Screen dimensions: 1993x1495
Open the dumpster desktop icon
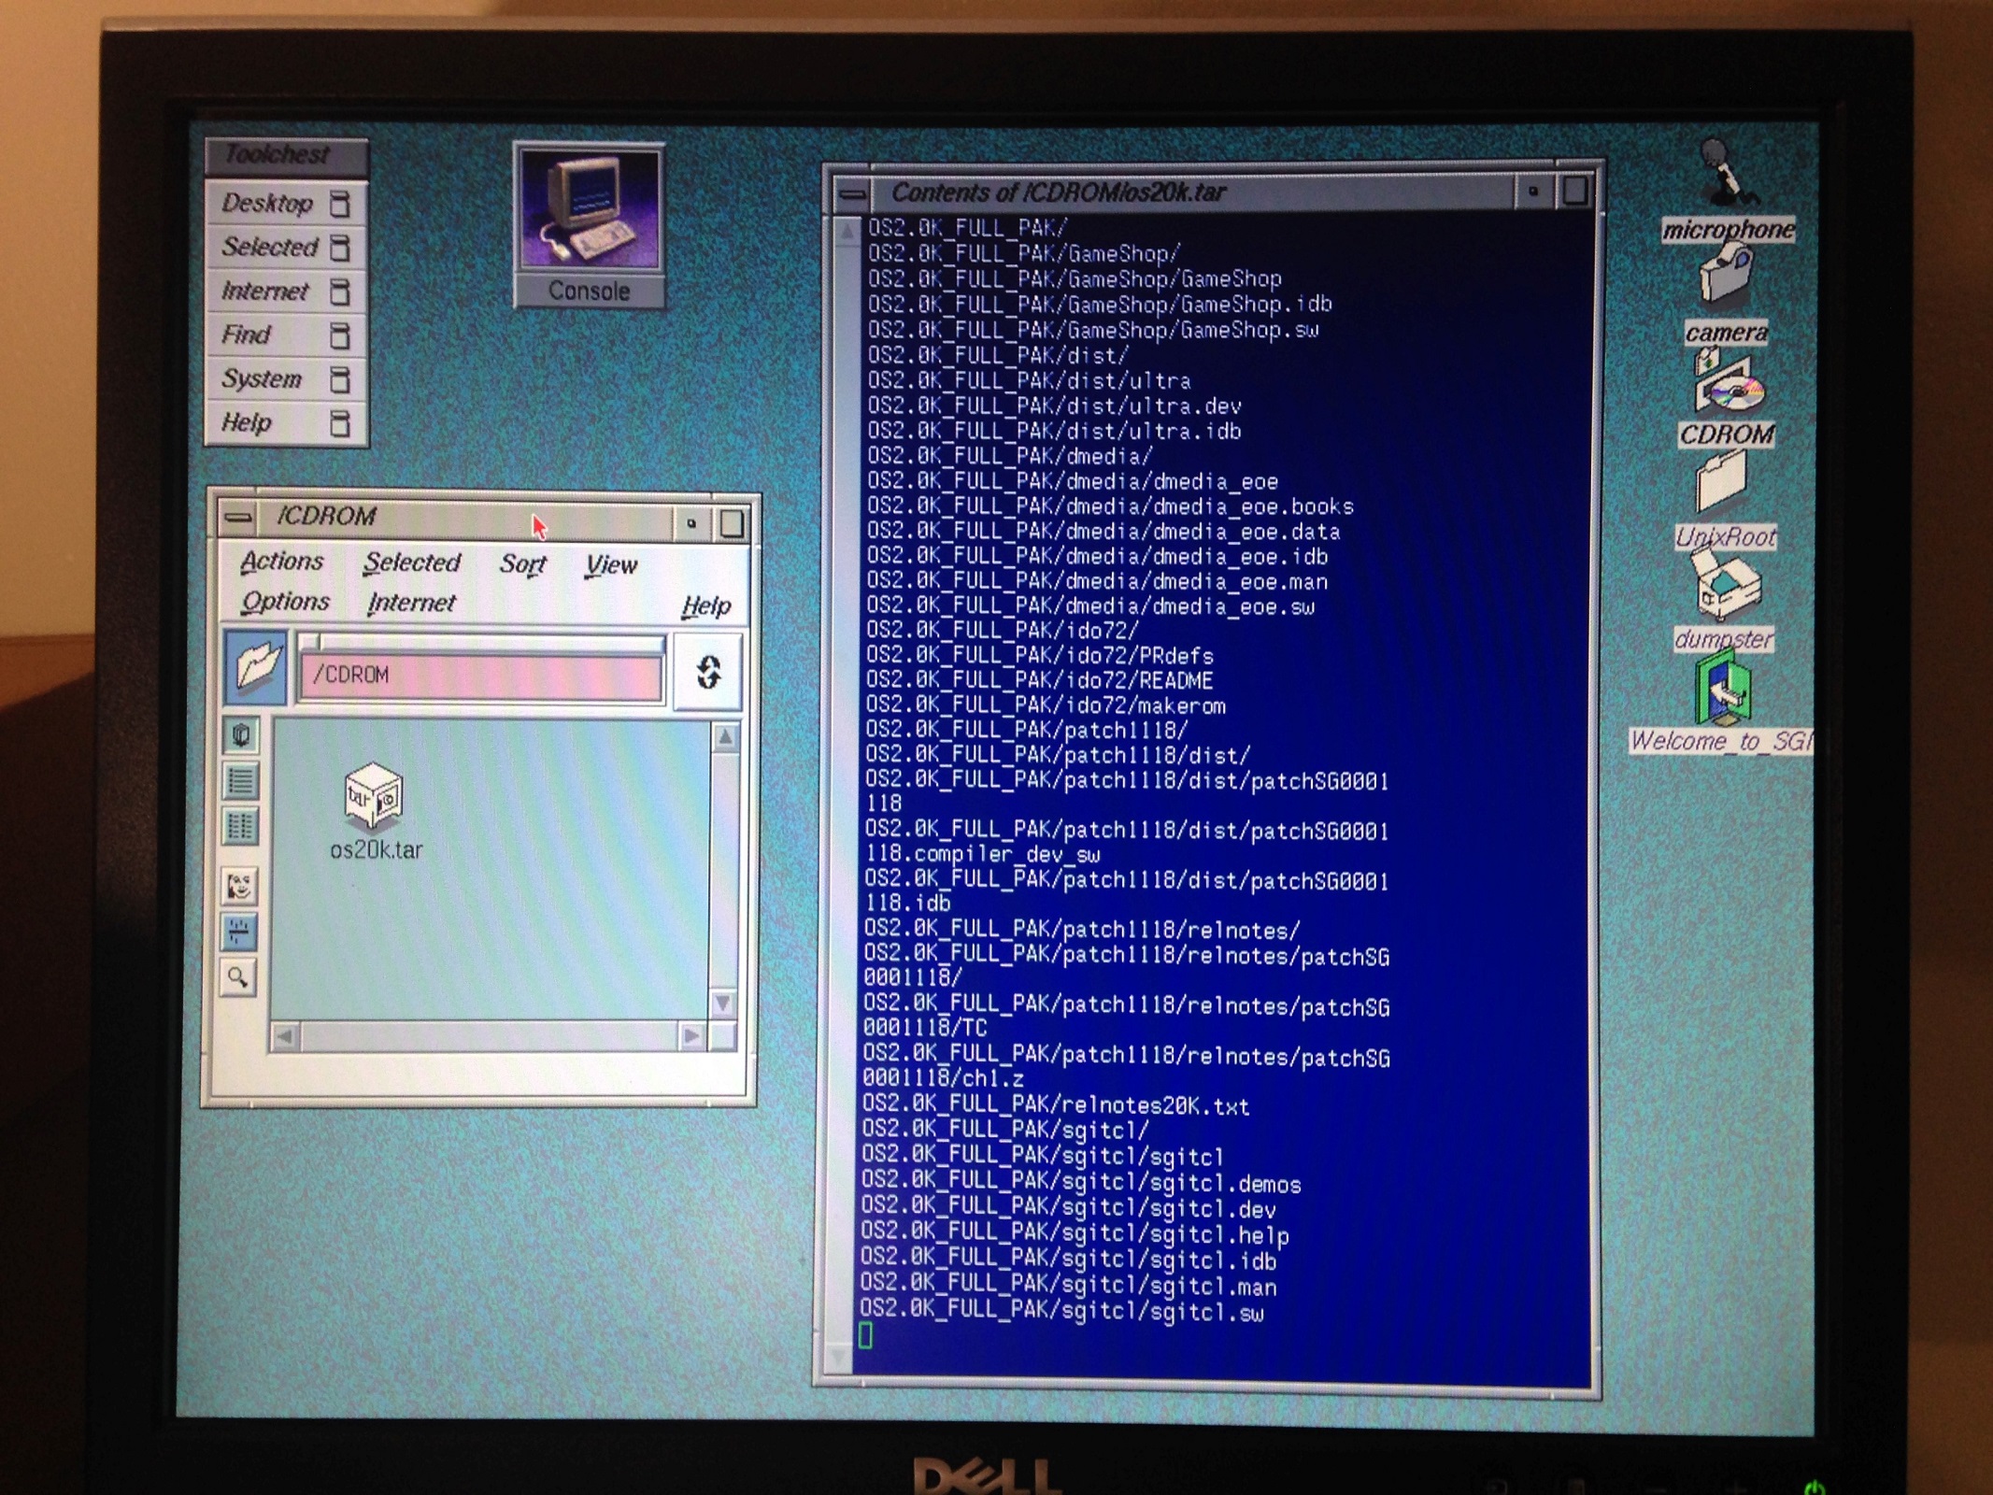click(1727, 587)
